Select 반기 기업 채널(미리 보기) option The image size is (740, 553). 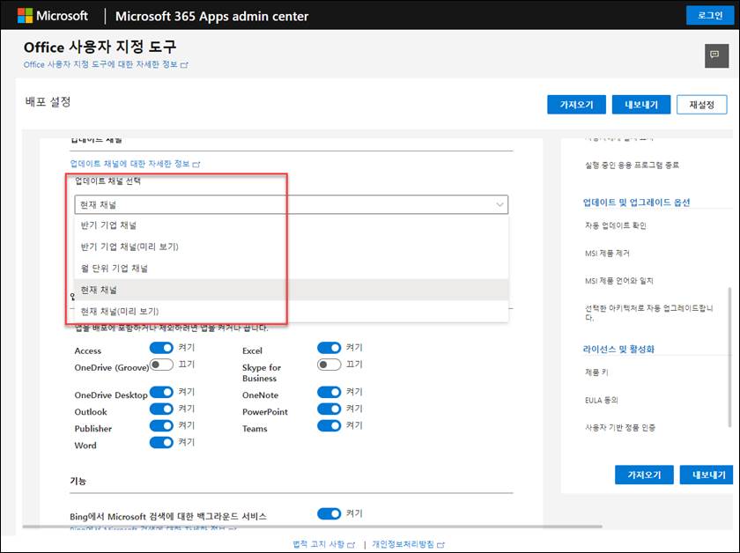292,247
